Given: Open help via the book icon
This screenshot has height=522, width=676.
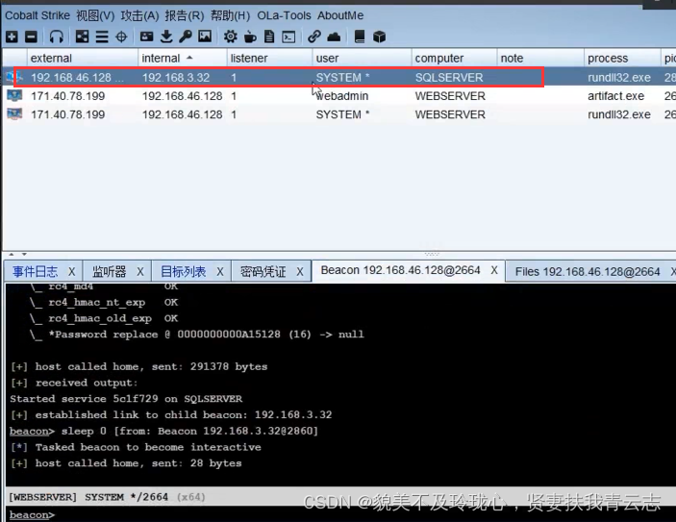Looking at the screenshot, I should (x=360, y=37).
